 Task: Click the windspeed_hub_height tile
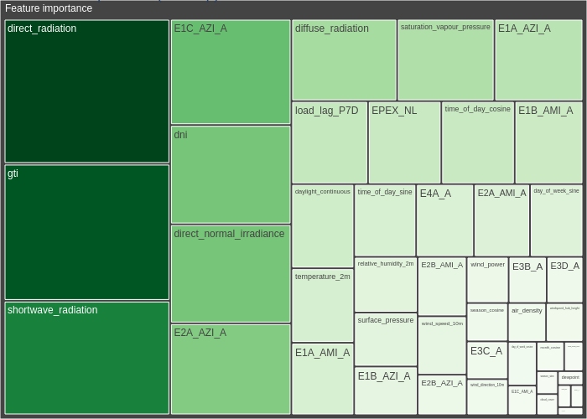(564, 323)
